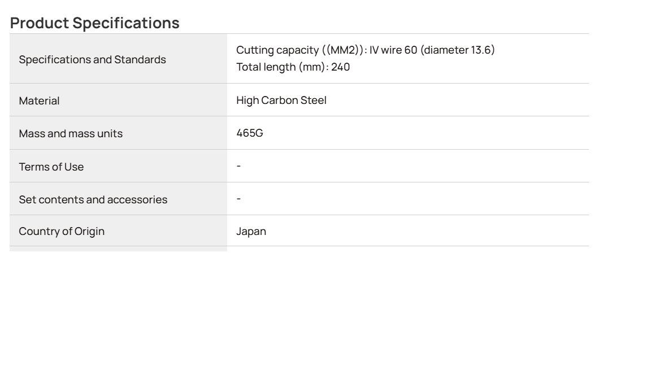Click the Product Specifications heading
Screen dimensions: 651x366
(95, 23)
